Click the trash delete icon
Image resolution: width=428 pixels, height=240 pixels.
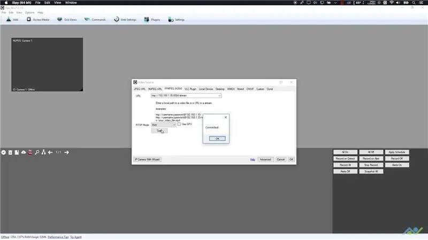point(10,153)
